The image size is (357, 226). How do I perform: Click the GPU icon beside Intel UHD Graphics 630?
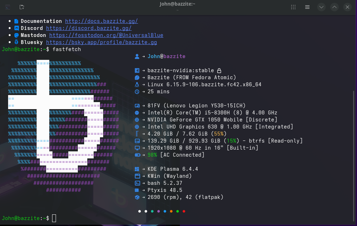(137, 127)
